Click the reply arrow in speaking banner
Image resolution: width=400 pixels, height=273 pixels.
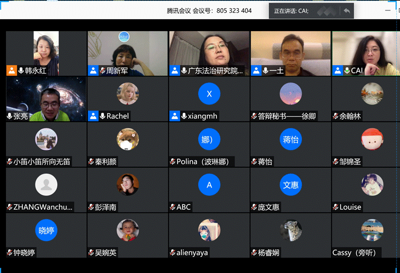pos(346,11)
